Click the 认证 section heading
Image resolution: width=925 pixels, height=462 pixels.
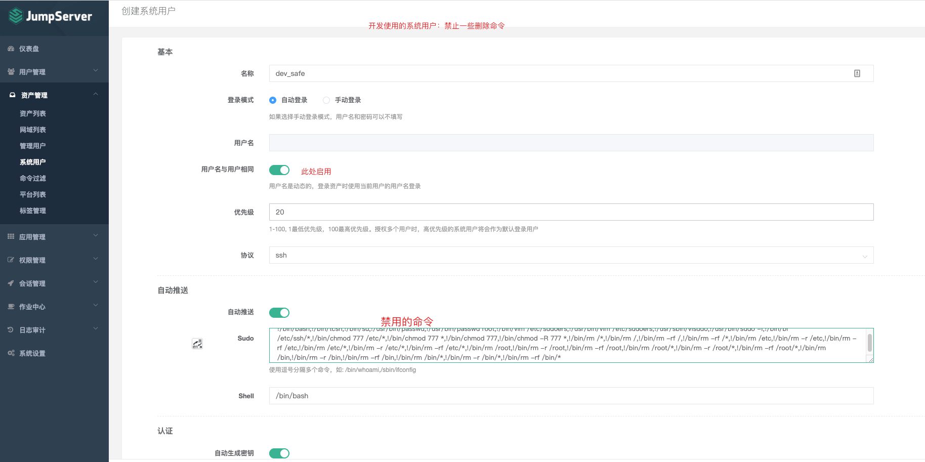coord(165,431)
